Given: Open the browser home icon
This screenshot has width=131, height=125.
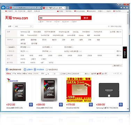Looking at the screenshot, I should [121, 8].
